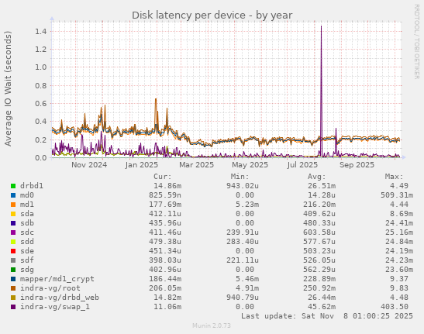Select the drbd1 device label

[32, 186]
